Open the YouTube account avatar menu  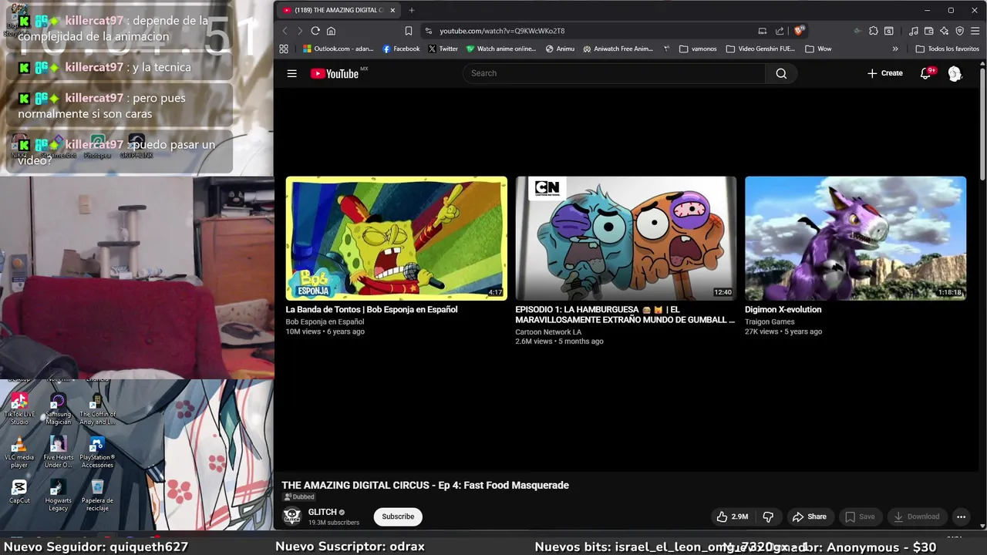[x=955, y=73]
